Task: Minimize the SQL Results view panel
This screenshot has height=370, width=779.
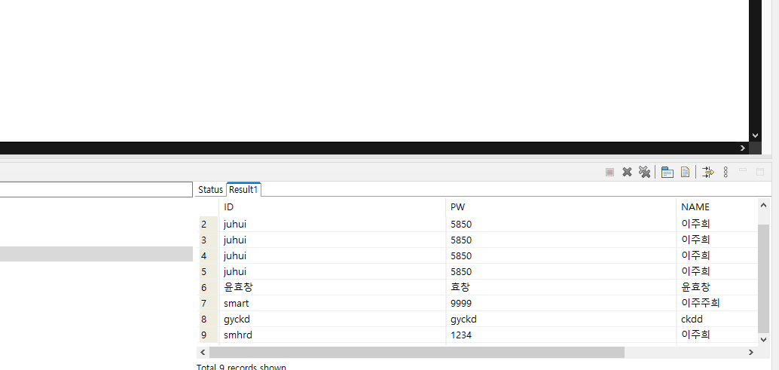Action: click(x=743, y=170)
